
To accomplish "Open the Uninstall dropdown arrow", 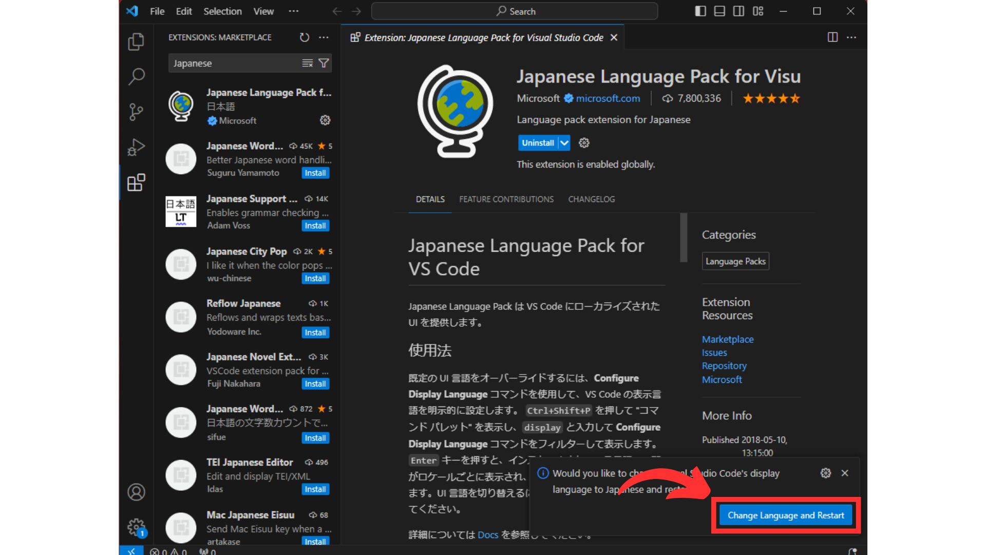I will click(x=564, y=143).
